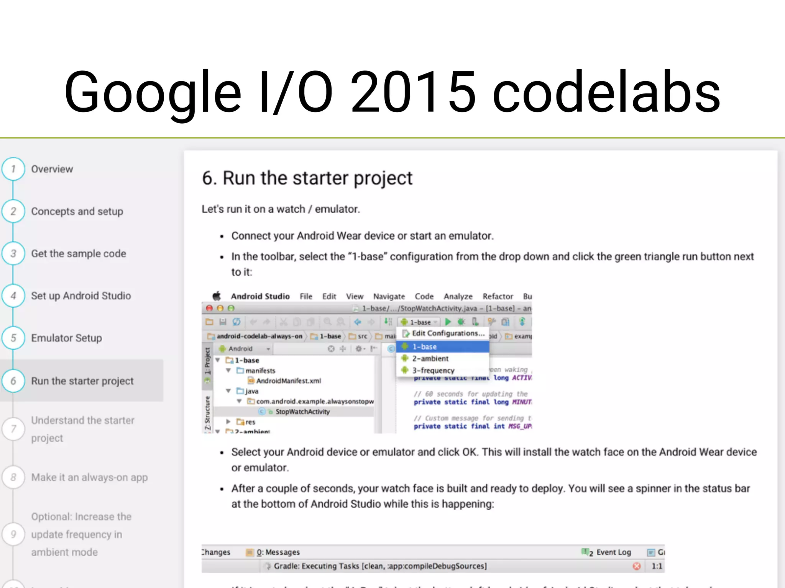Click the Debug bug icon
Viewport: 785px width, 588px height.
(461, 322)
